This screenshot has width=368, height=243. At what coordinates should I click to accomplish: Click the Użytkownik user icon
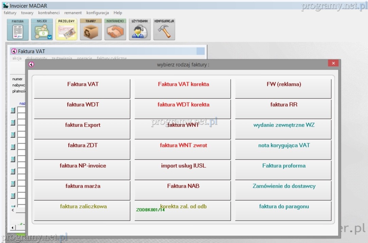tap(140, 30)
